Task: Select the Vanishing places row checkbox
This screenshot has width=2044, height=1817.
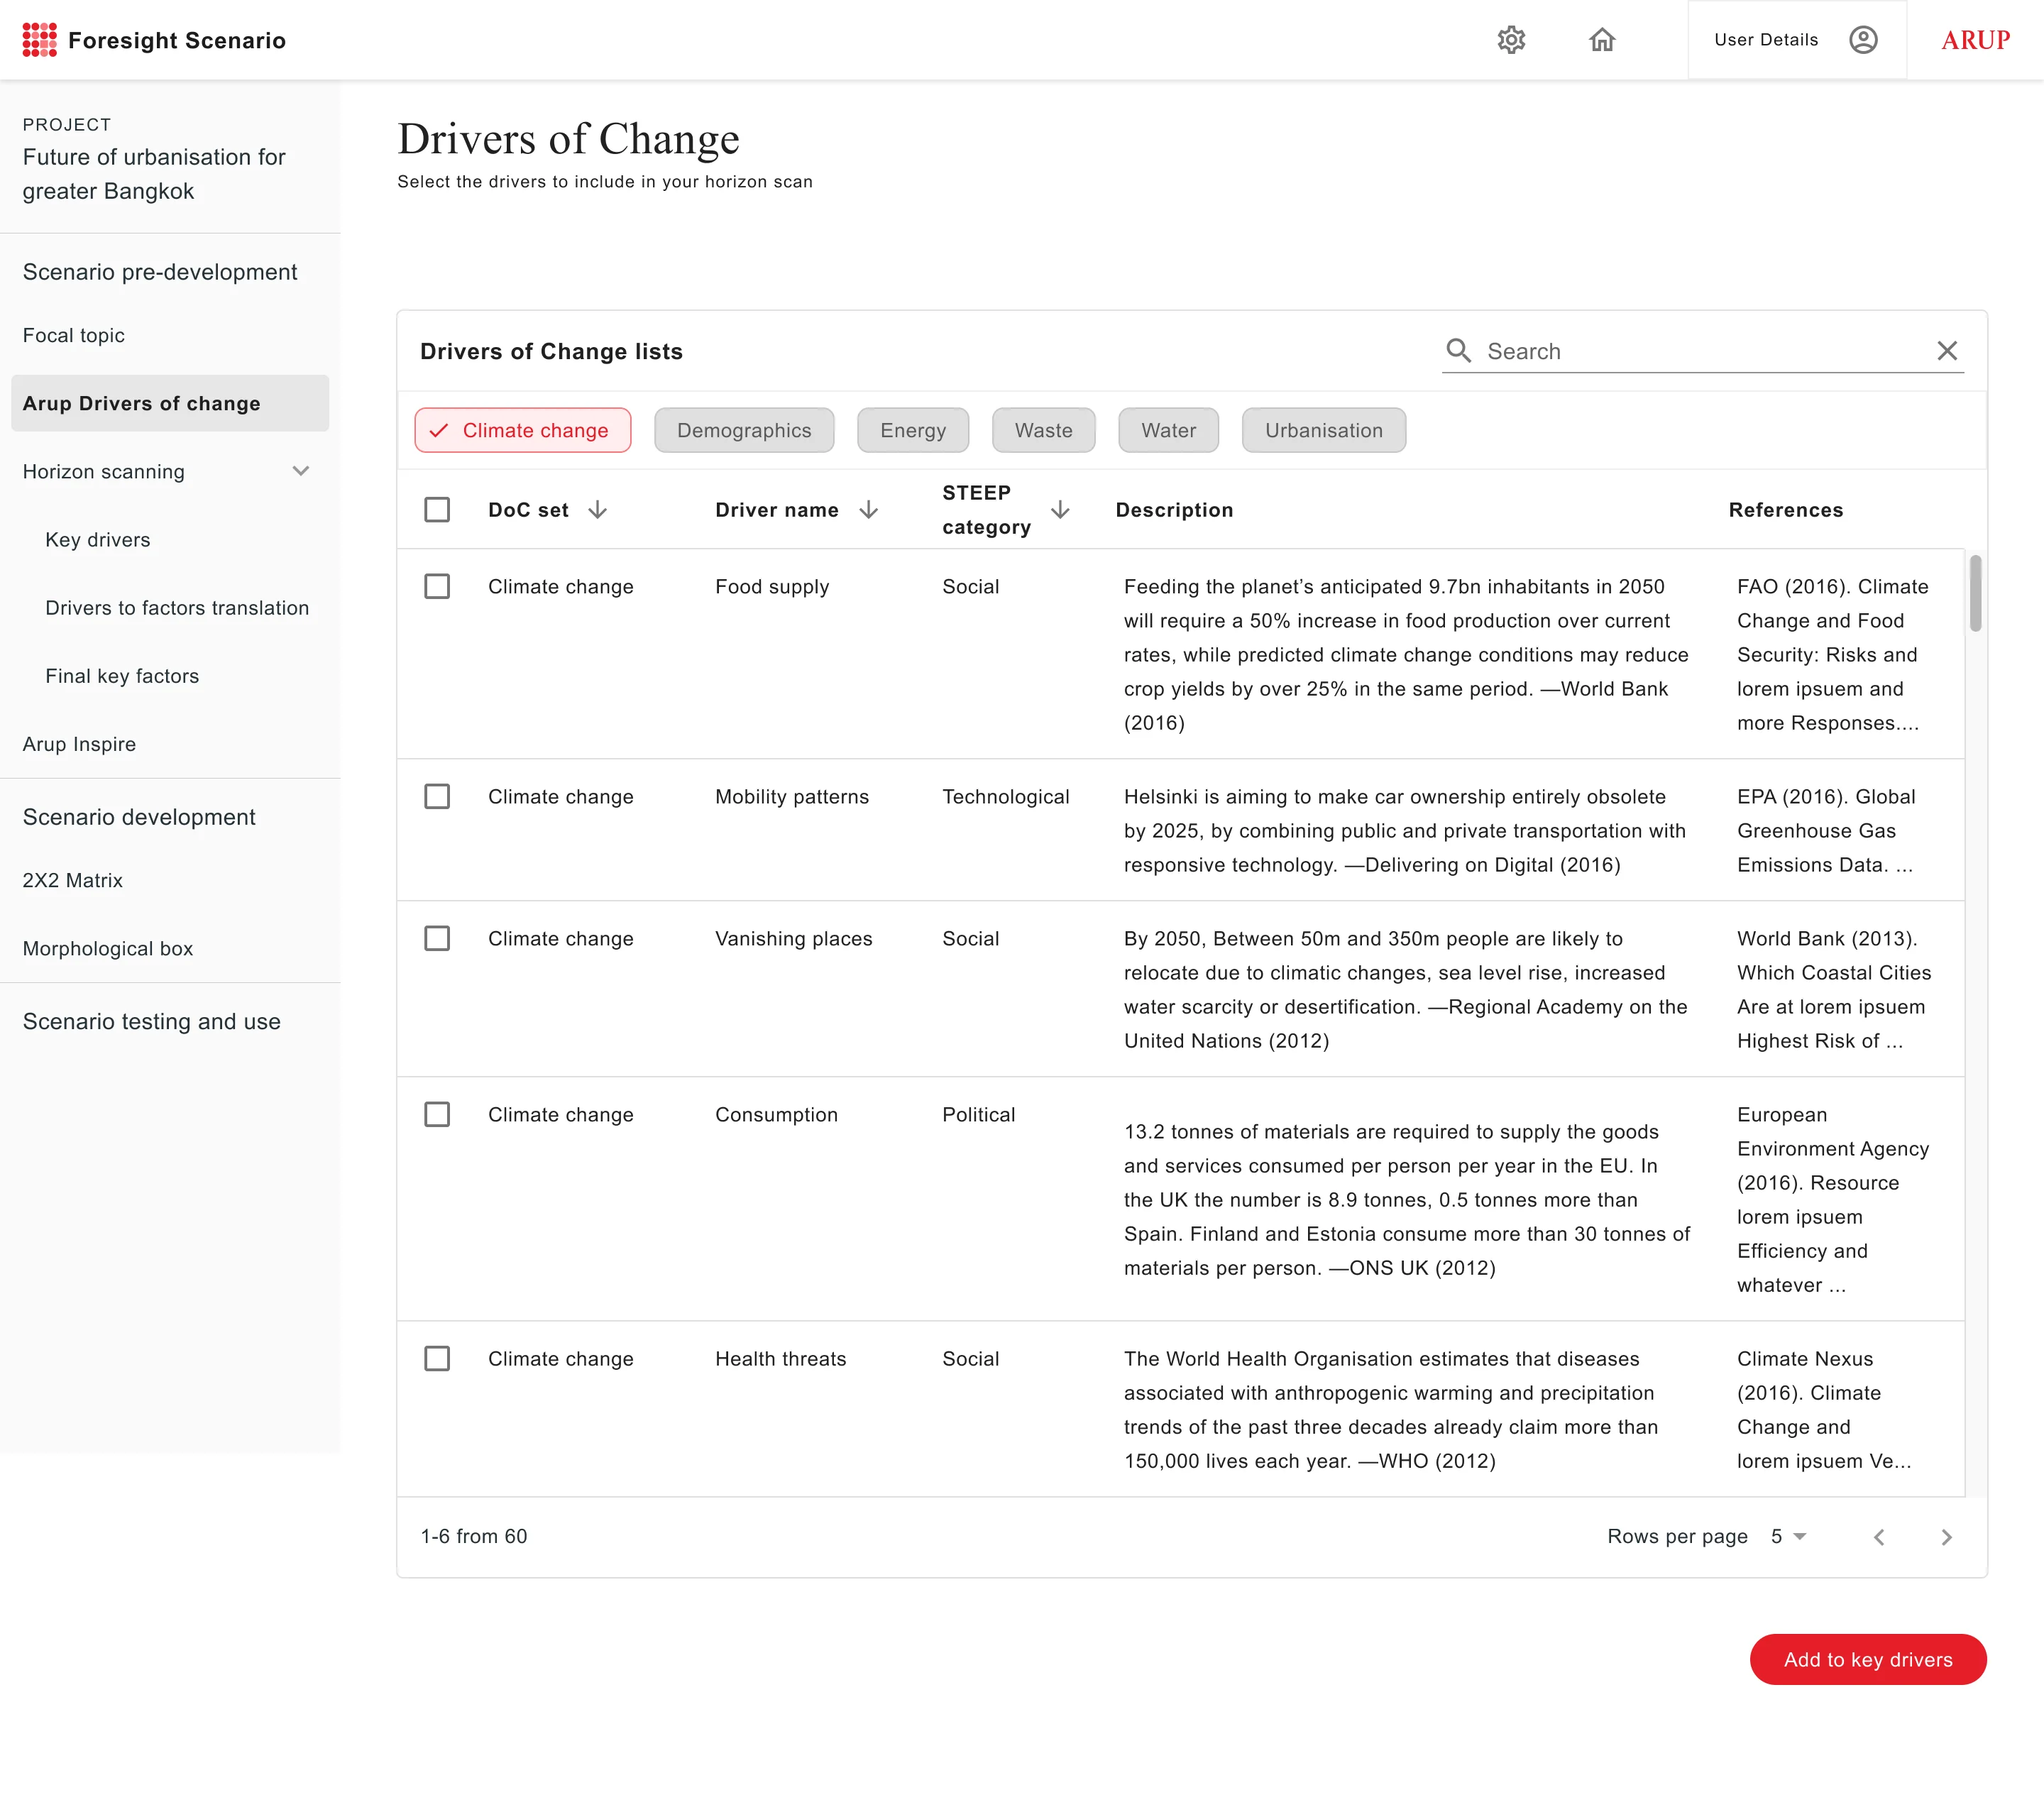Action: [x=437, y=939]
